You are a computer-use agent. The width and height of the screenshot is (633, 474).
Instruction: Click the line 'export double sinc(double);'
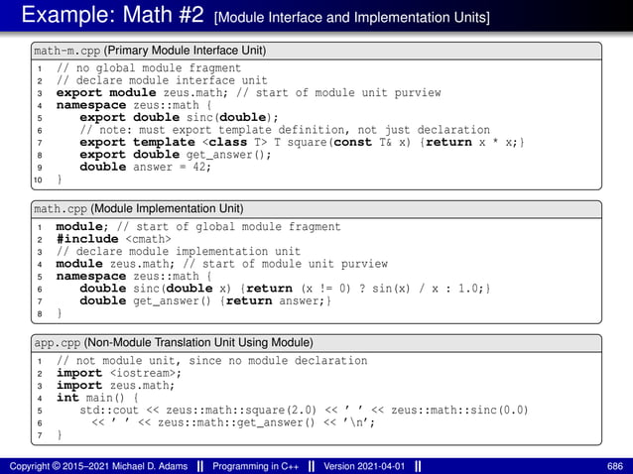coord(180,117)
